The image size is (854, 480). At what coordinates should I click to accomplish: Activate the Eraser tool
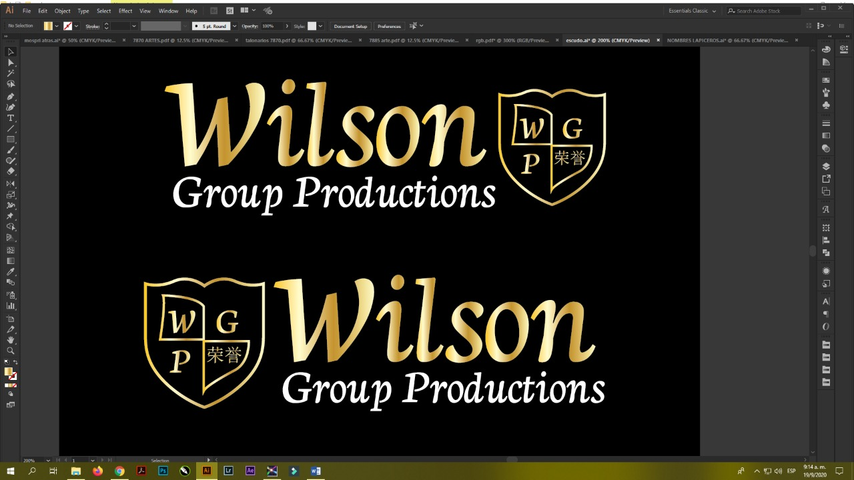pyautogui.click(x=11, y=171)
